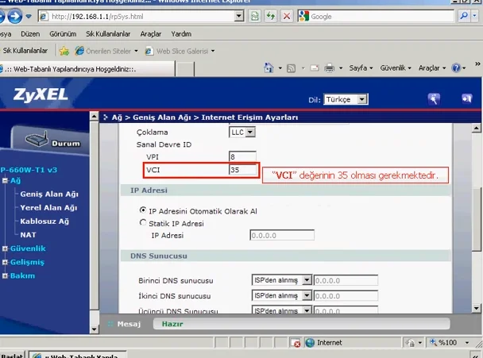
Task: Expand the Gelişmiş tree node
Action: pyautogui.click(x=5, y=262)
